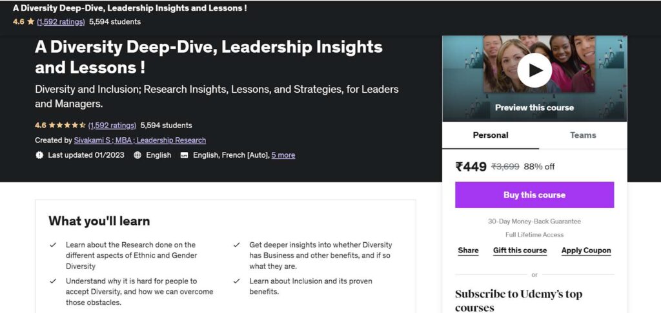
Task: Click checkmark beside Inclusion benefits item
Action: 237,281
